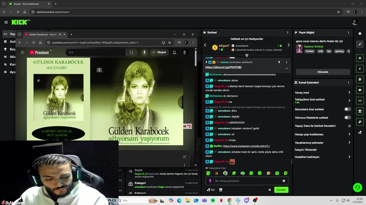
Task: Click the YouTube Ara search field
Action: click(x=96, y=52)
